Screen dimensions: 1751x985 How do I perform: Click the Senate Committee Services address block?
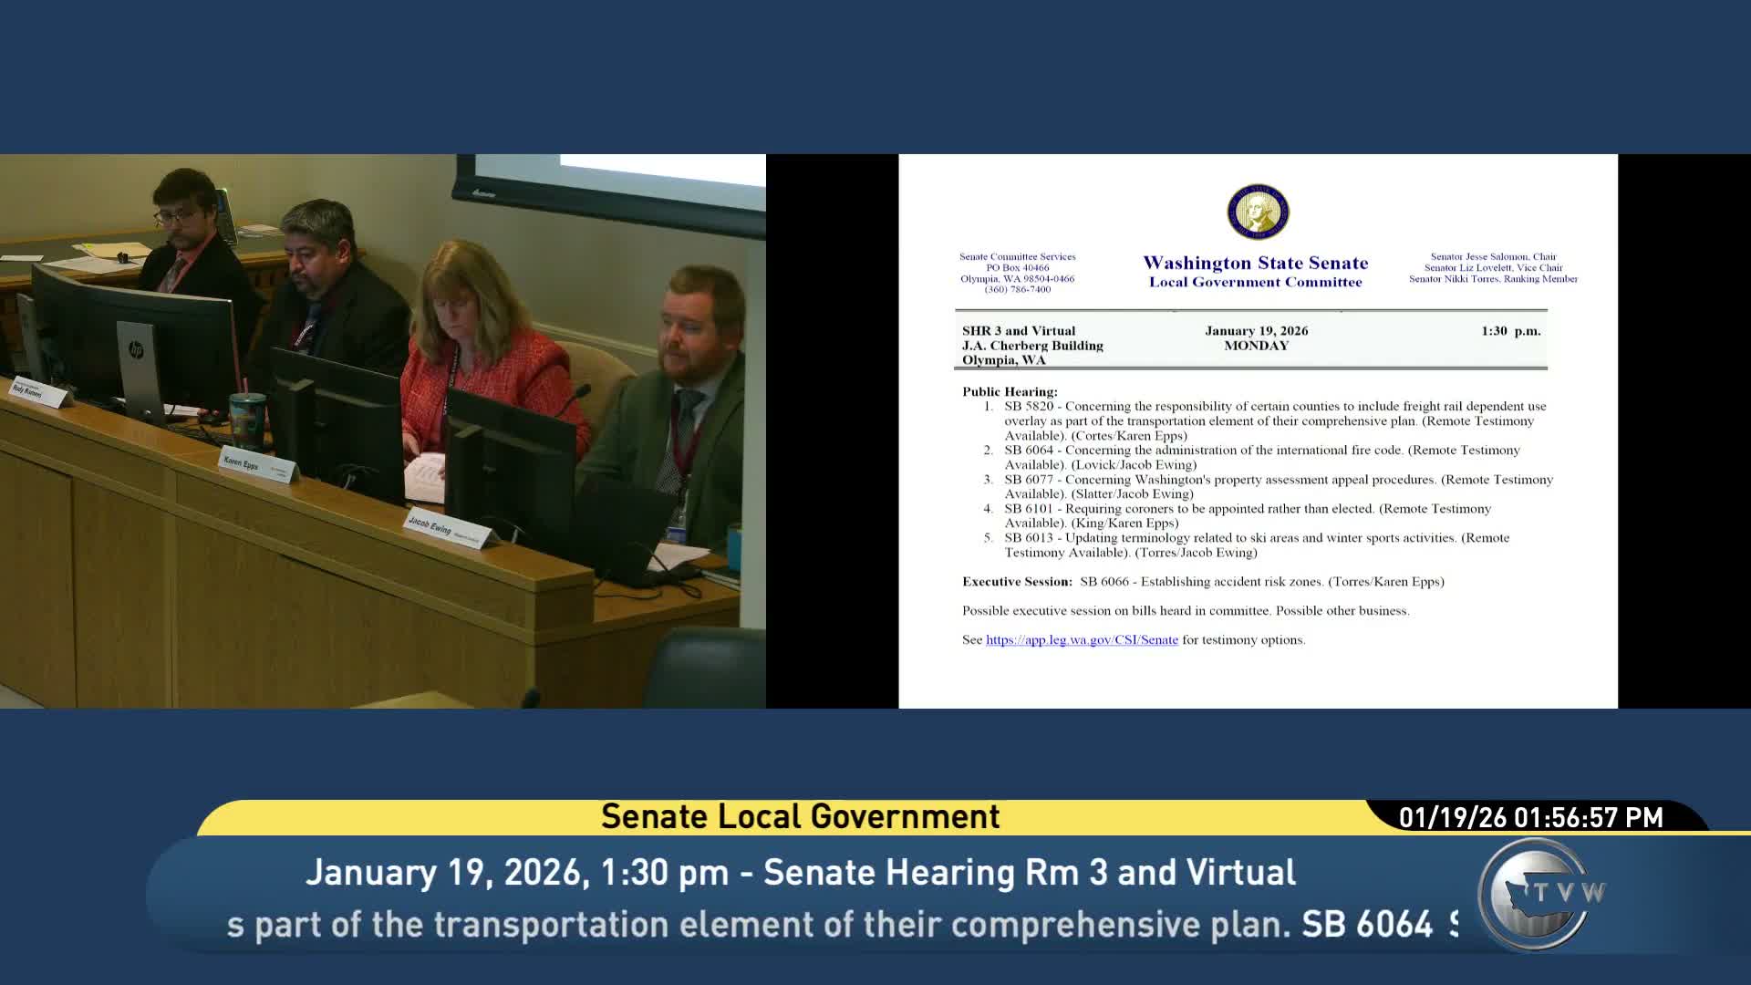(1017, 273)
